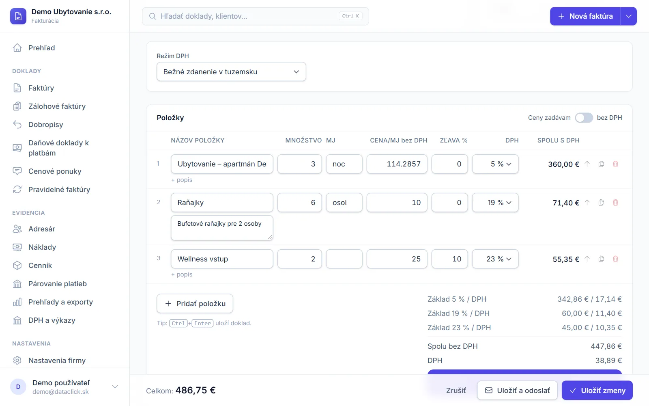Click Uložiť zmeny button
This screenshot has width=649, height=406.
pyautogui.click(x=597, y=390)
